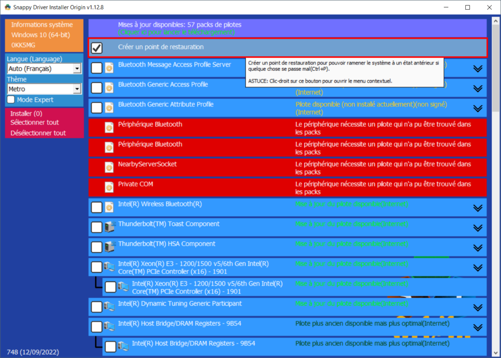This screenshot has height=358, width=501.
Task: Click the nested Host Bridge/DRAM Registers icon
Action: [123, 346]
